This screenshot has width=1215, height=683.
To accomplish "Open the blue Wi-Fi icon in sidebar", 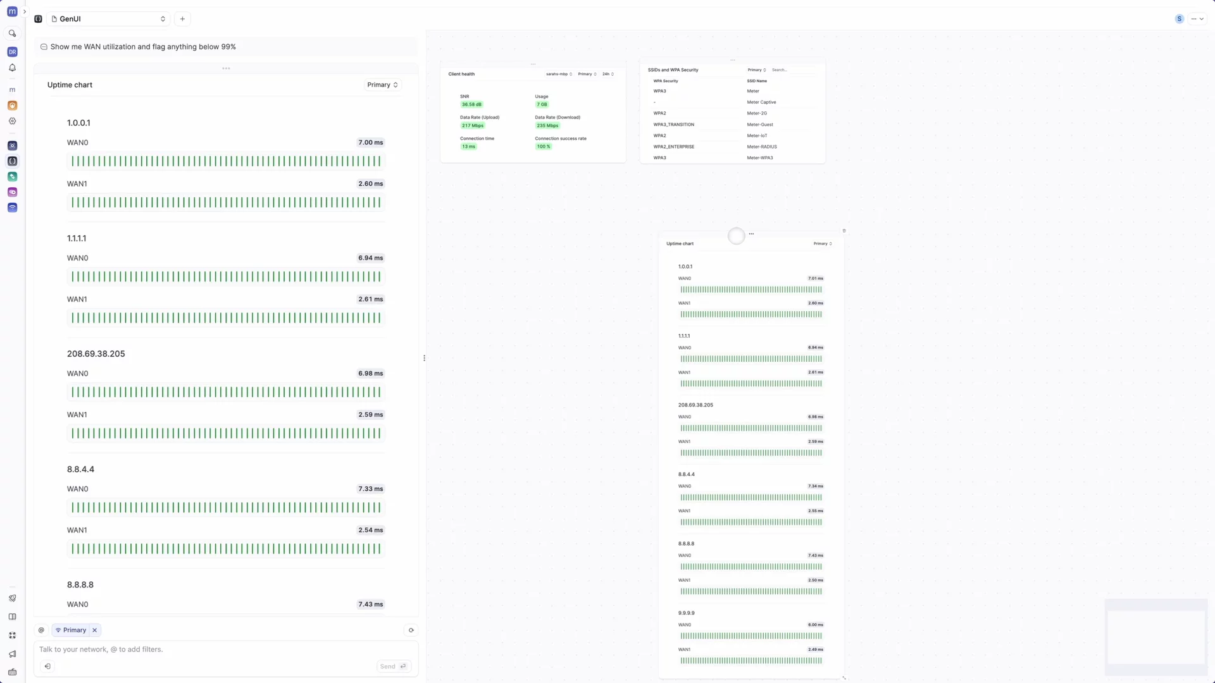I will [x=12, y=207].
